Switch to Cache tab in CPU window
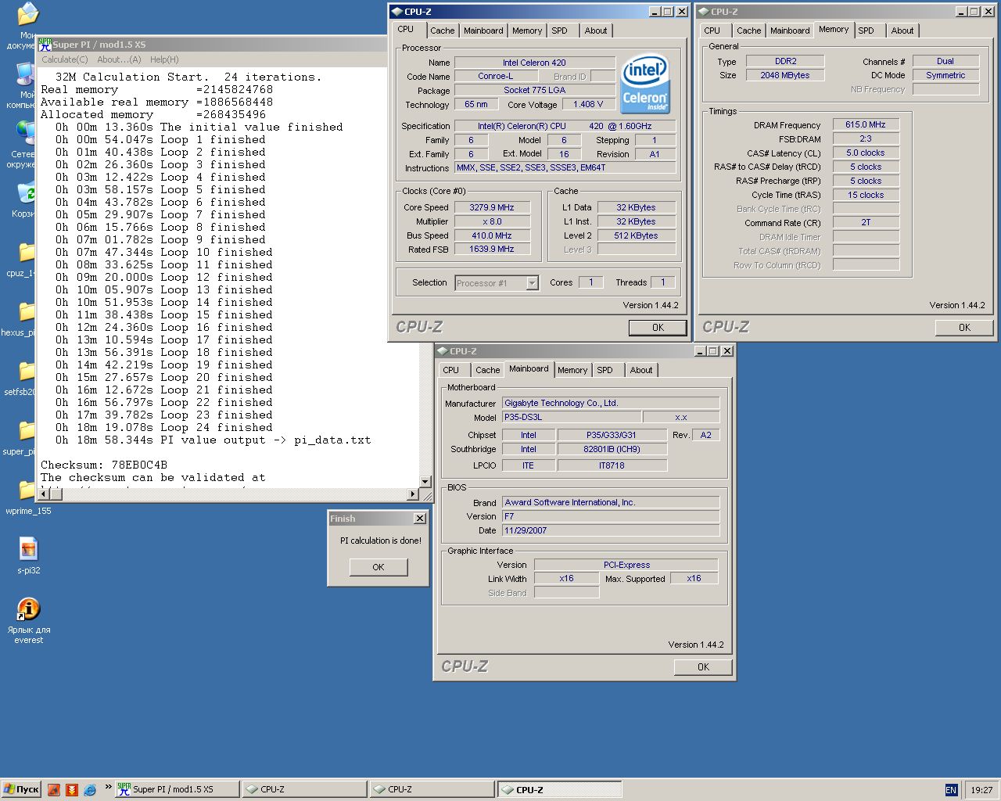This screenshot has height=801, width=1001. click(442, 31)
